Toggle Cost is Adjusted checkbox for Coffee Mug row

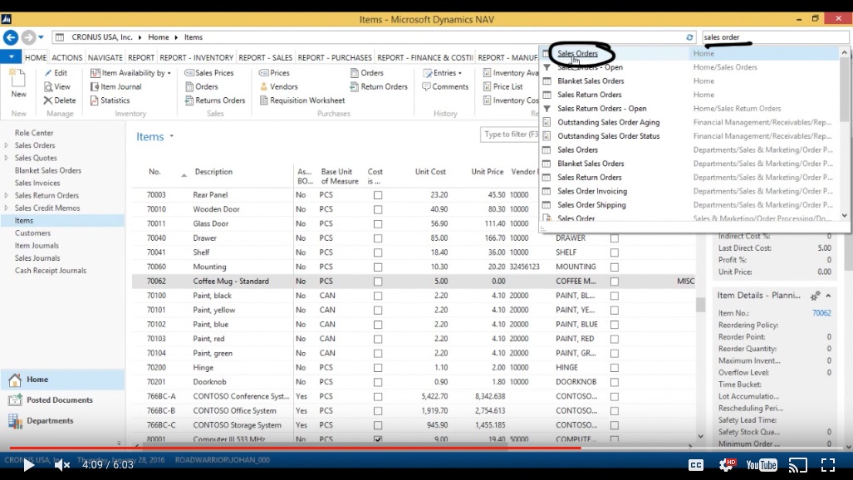(378, 282)
